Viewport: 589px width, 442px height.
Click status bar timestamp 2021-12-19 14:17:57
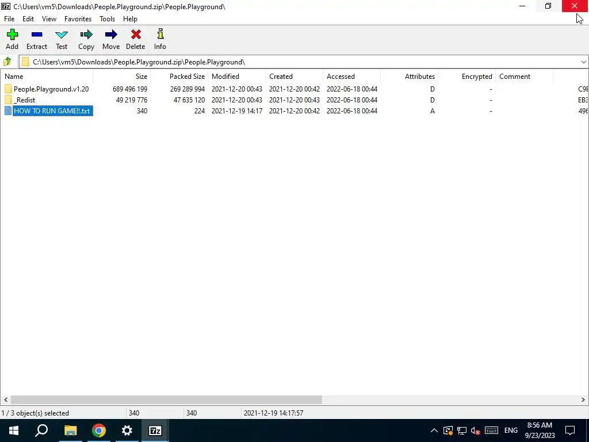point(273,413)
